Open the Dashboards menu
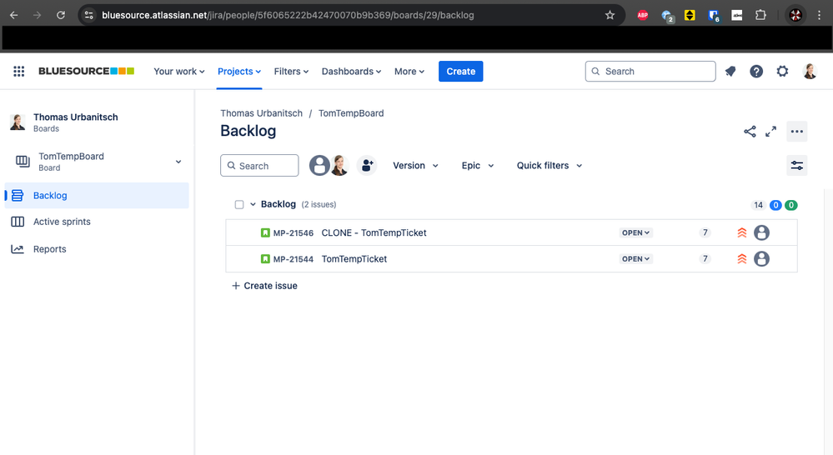The height and width of the screenshot is (455, 833). click(351, 72)
